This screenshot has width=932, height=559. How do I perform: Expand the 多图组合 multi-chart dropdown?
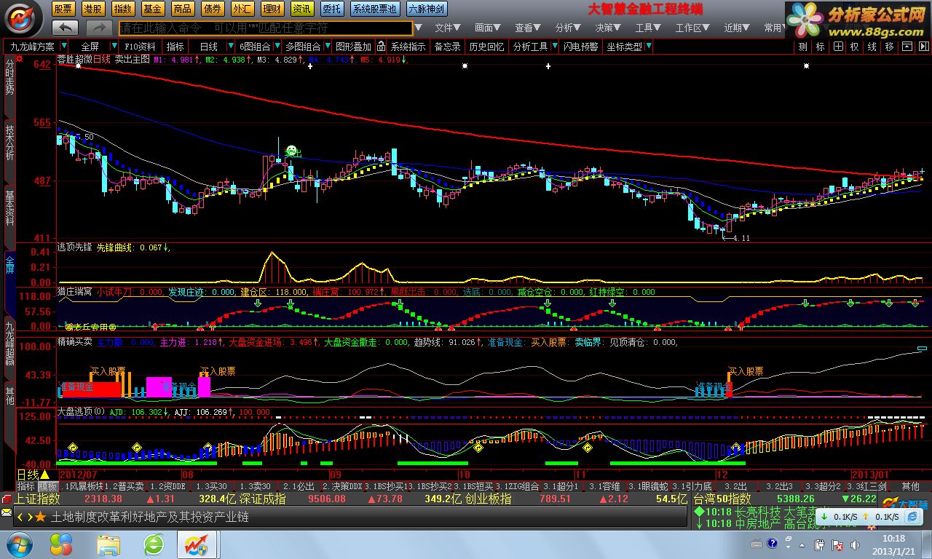click(326, 46)
